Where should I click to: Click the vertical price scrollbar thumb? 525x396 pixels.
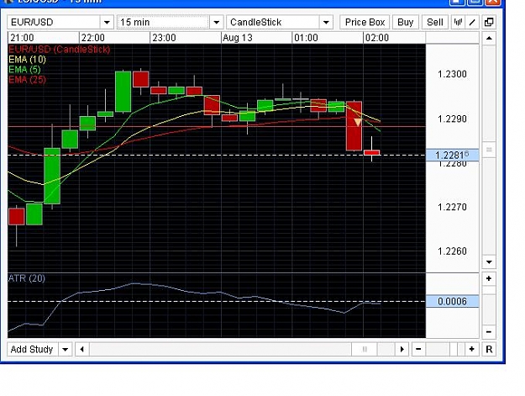(489, 149)
